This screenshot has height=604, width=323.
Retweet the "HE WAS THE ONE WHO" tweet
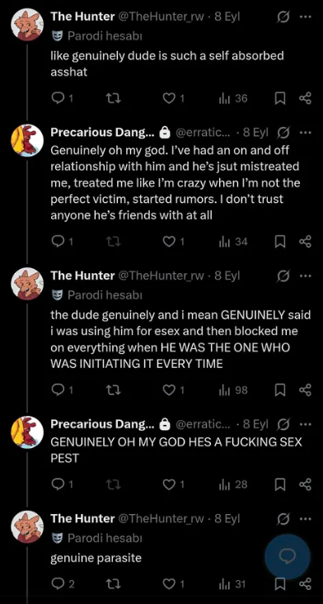click(114, 390)
